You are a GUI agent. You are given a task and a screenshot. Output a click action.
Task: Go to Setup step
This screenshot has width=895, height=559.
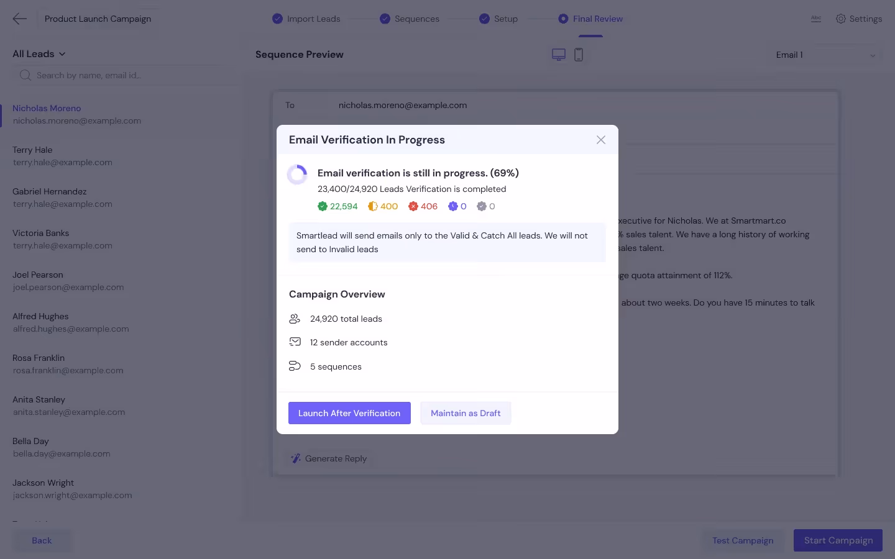point(498,19)
